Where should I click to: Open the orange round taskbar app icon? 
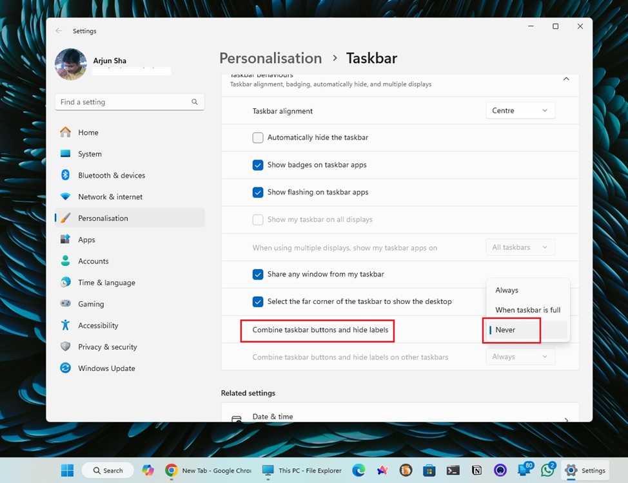tap(406, 471)
